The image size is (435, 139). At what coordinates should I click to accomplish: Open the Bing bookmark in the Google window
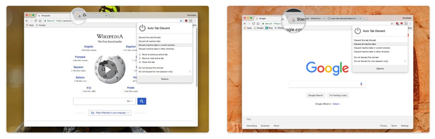(x=269, y=28)
